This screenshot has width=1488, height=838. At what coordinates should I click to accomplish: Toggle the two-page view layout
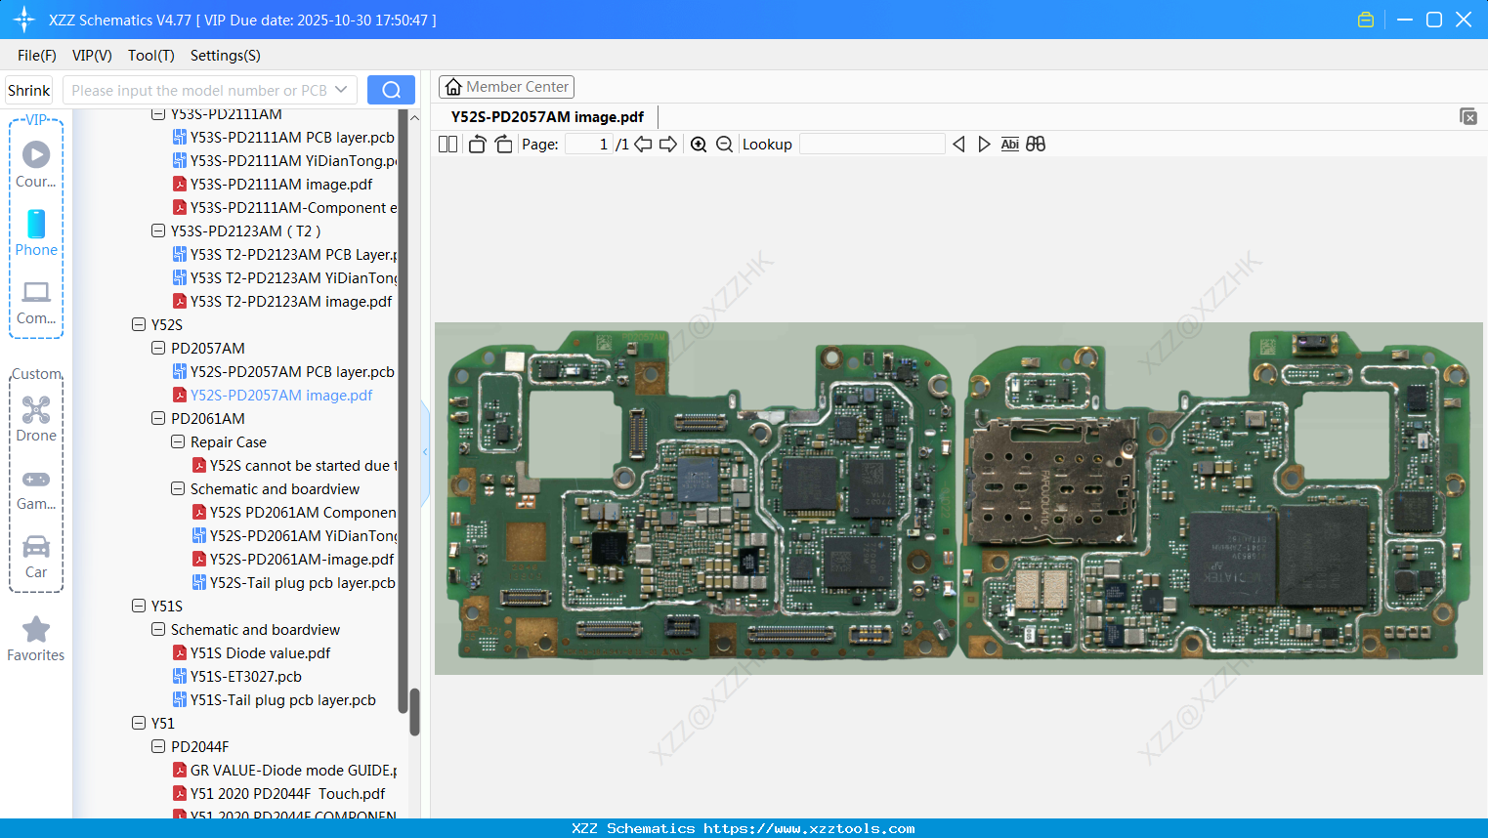pos(448,145)
